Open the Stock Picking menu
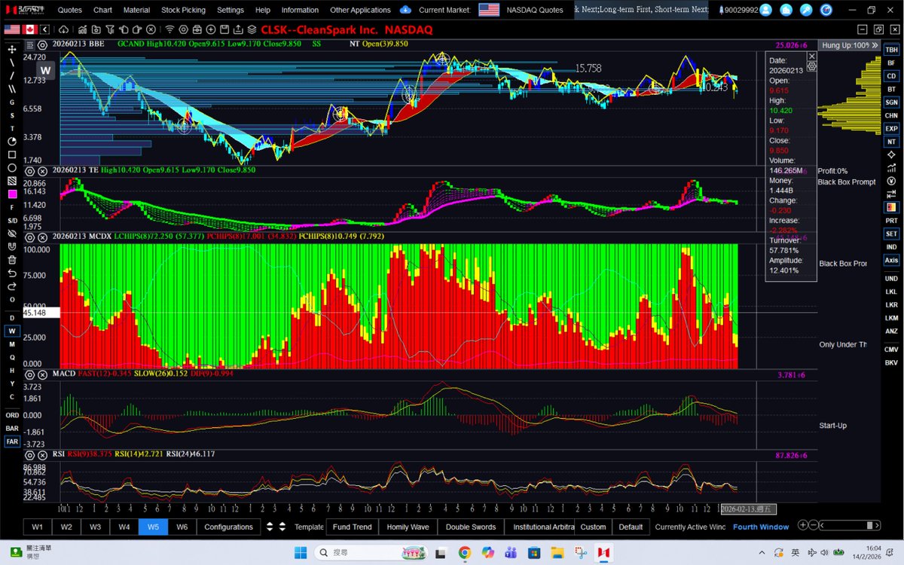Image resolution: width=904 pixels, height=565 pixels. tap(183, 10)
